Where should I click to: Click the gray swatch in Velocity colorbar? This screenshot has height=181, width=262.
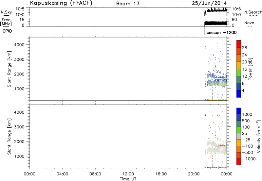[x=239, y=136]
